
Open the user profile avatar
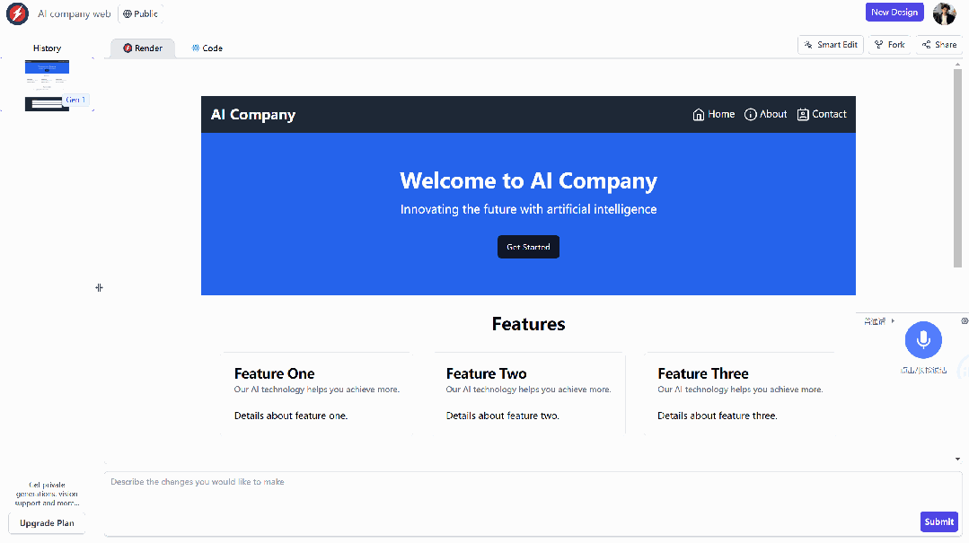point(944,13)
